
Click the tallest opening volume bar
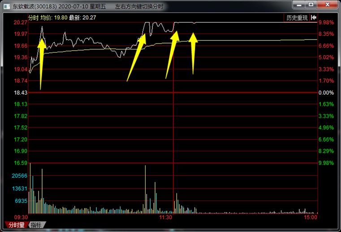click(x=30, y=188)
